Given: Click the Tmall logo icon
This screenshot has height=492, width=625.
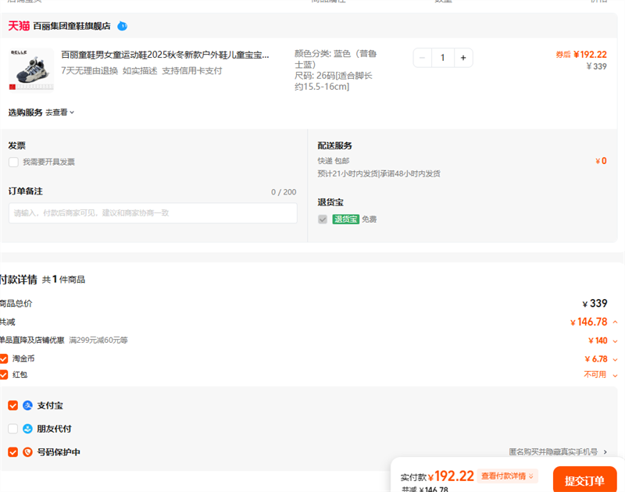Looking at the screenshot, I should pos(19,26).
